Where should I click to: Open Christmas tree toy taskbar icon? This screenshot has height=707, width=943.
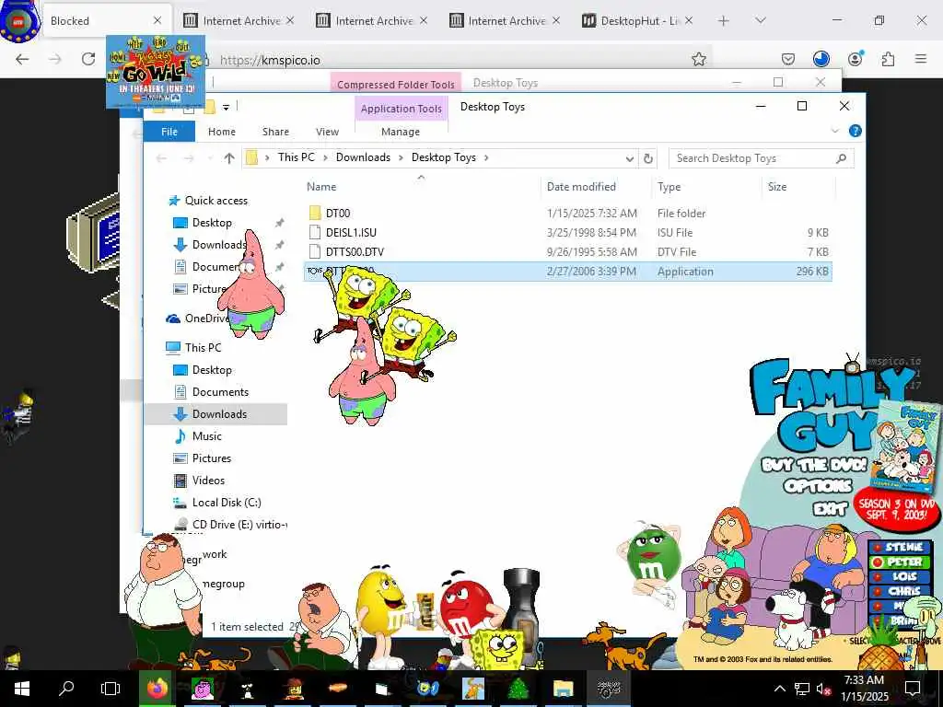pos(518,689)
